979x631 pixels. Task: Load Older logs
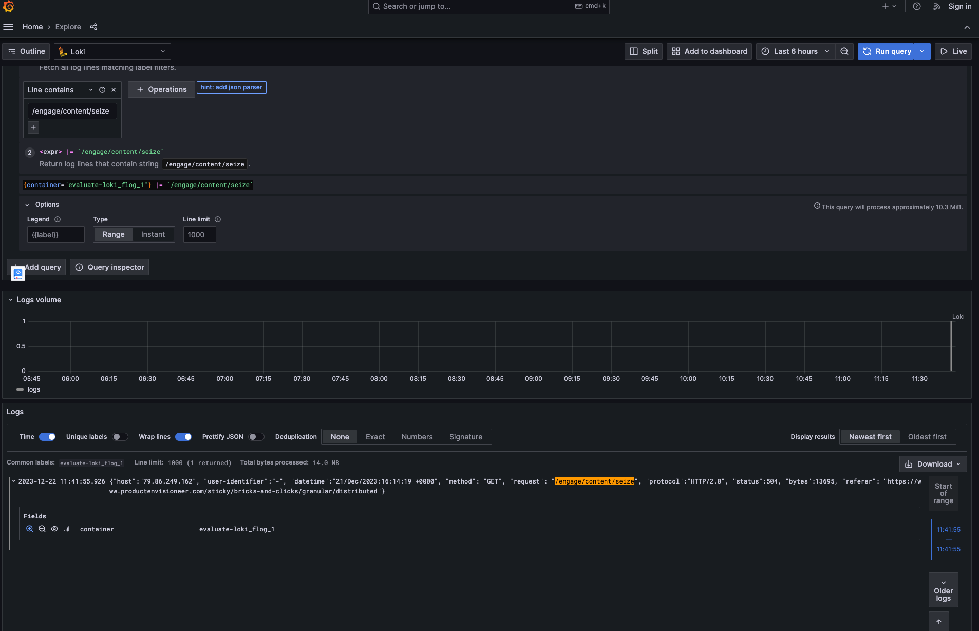click(943, 590)
